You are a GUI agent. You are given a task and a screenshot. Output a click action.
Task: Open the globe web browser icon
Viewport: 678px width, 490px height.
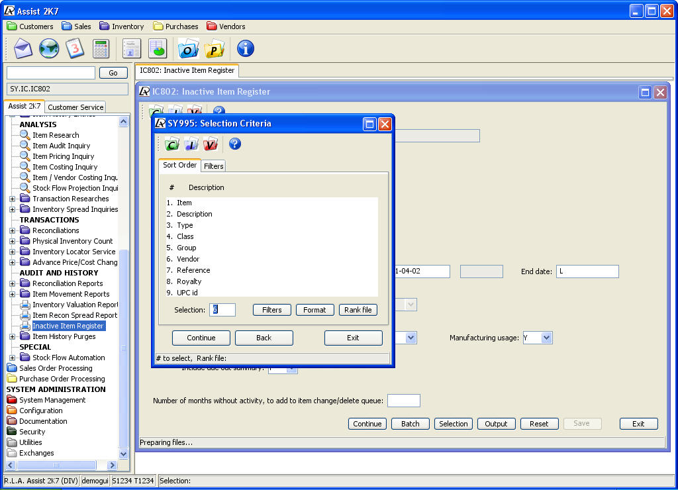49,49
